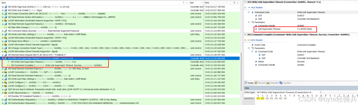This screenshot has width=358, height=105.
Task: Open the Data type dropdown
Action: tap(321, 92)
